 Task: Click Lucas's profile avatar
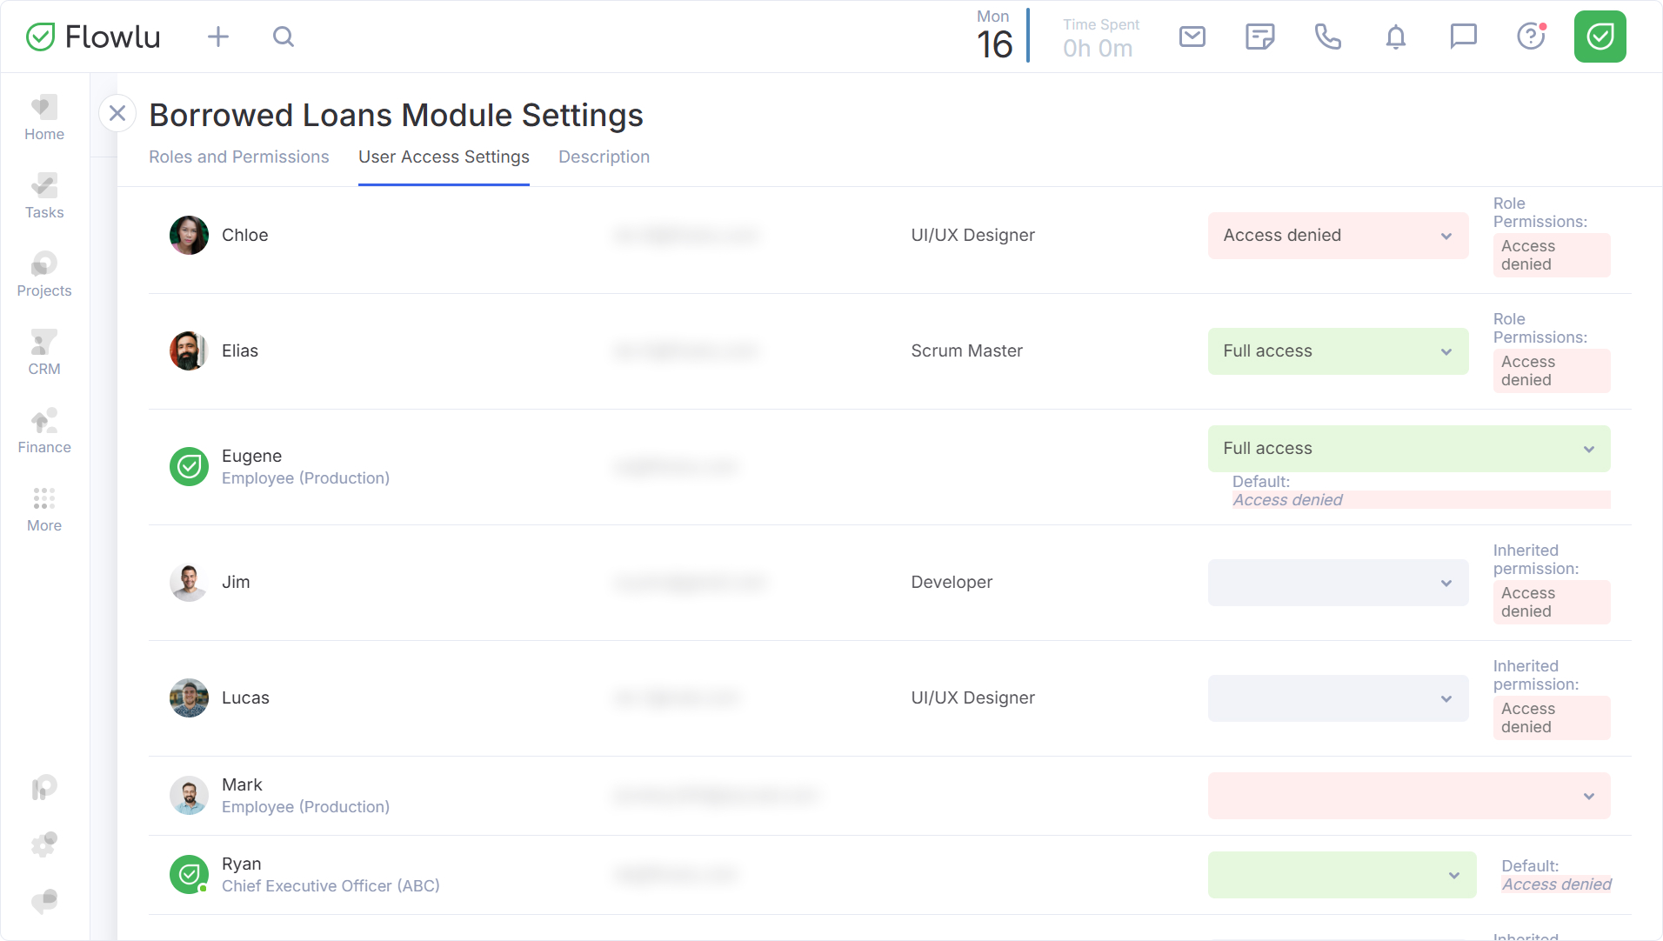point(189,697)
